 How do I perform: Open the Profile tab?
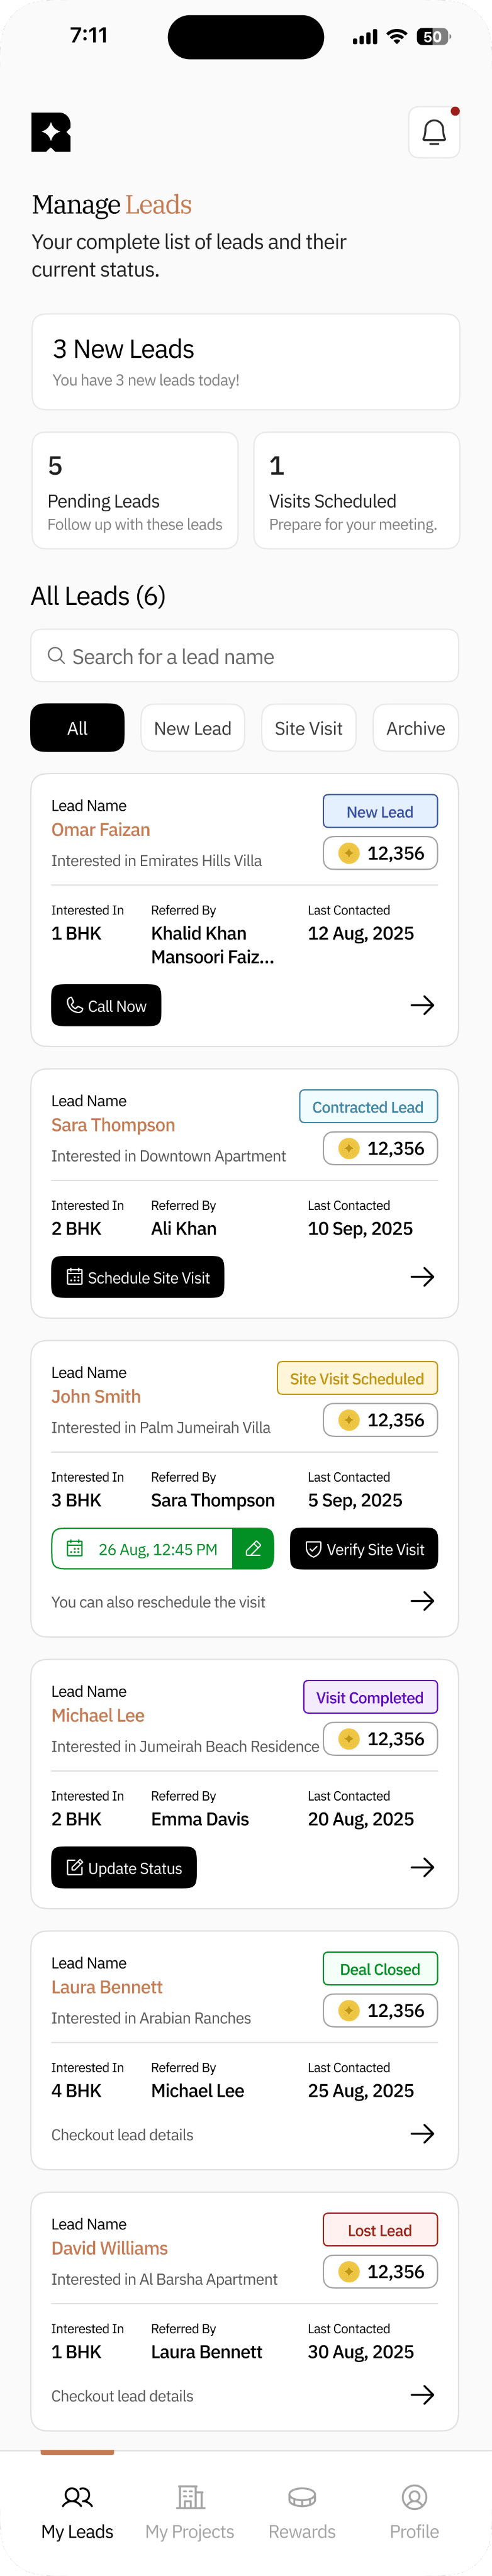click(414, 2511)
